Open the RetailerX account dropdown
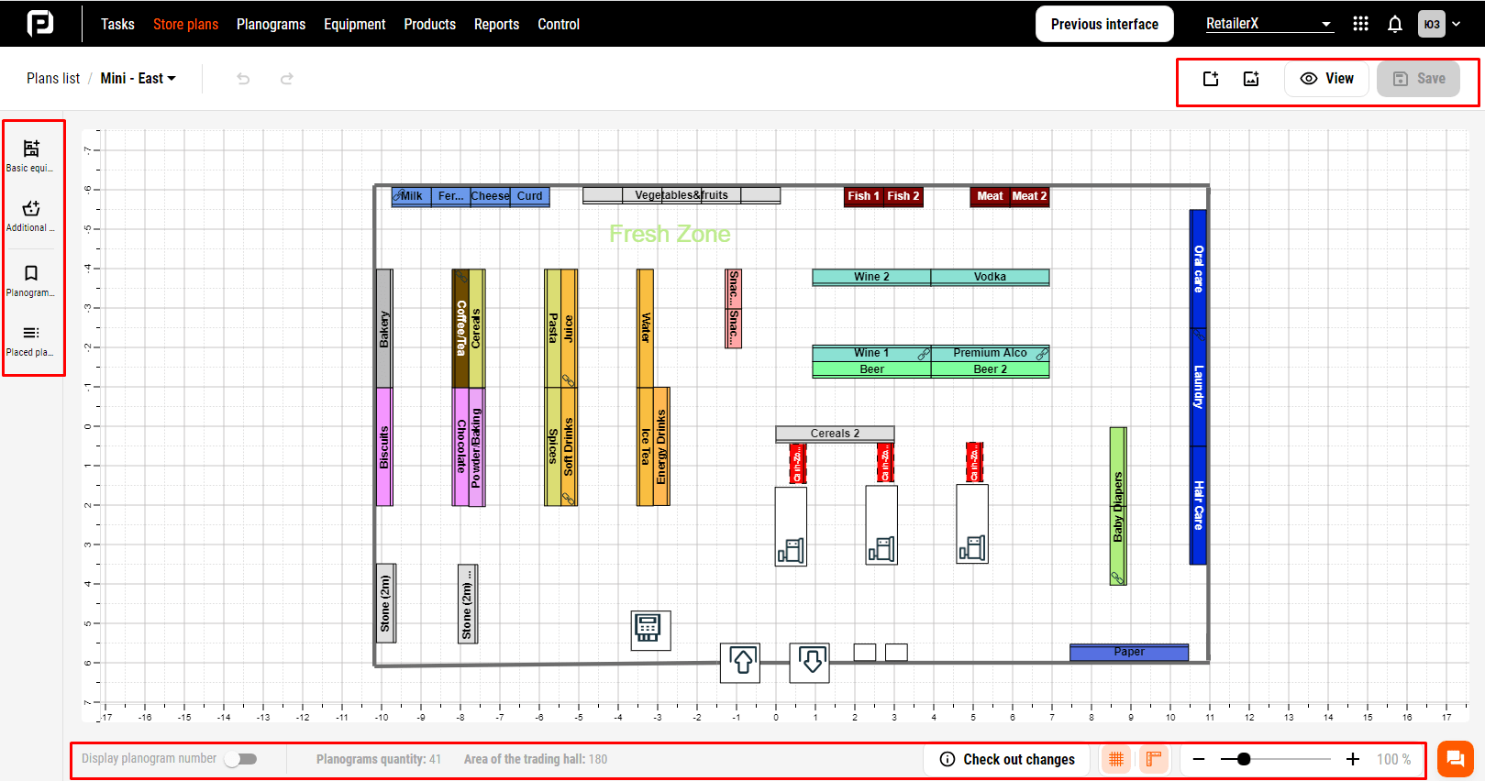Screen dimensions: 1485x781 pyautogui.click(x=1269, y=25)
